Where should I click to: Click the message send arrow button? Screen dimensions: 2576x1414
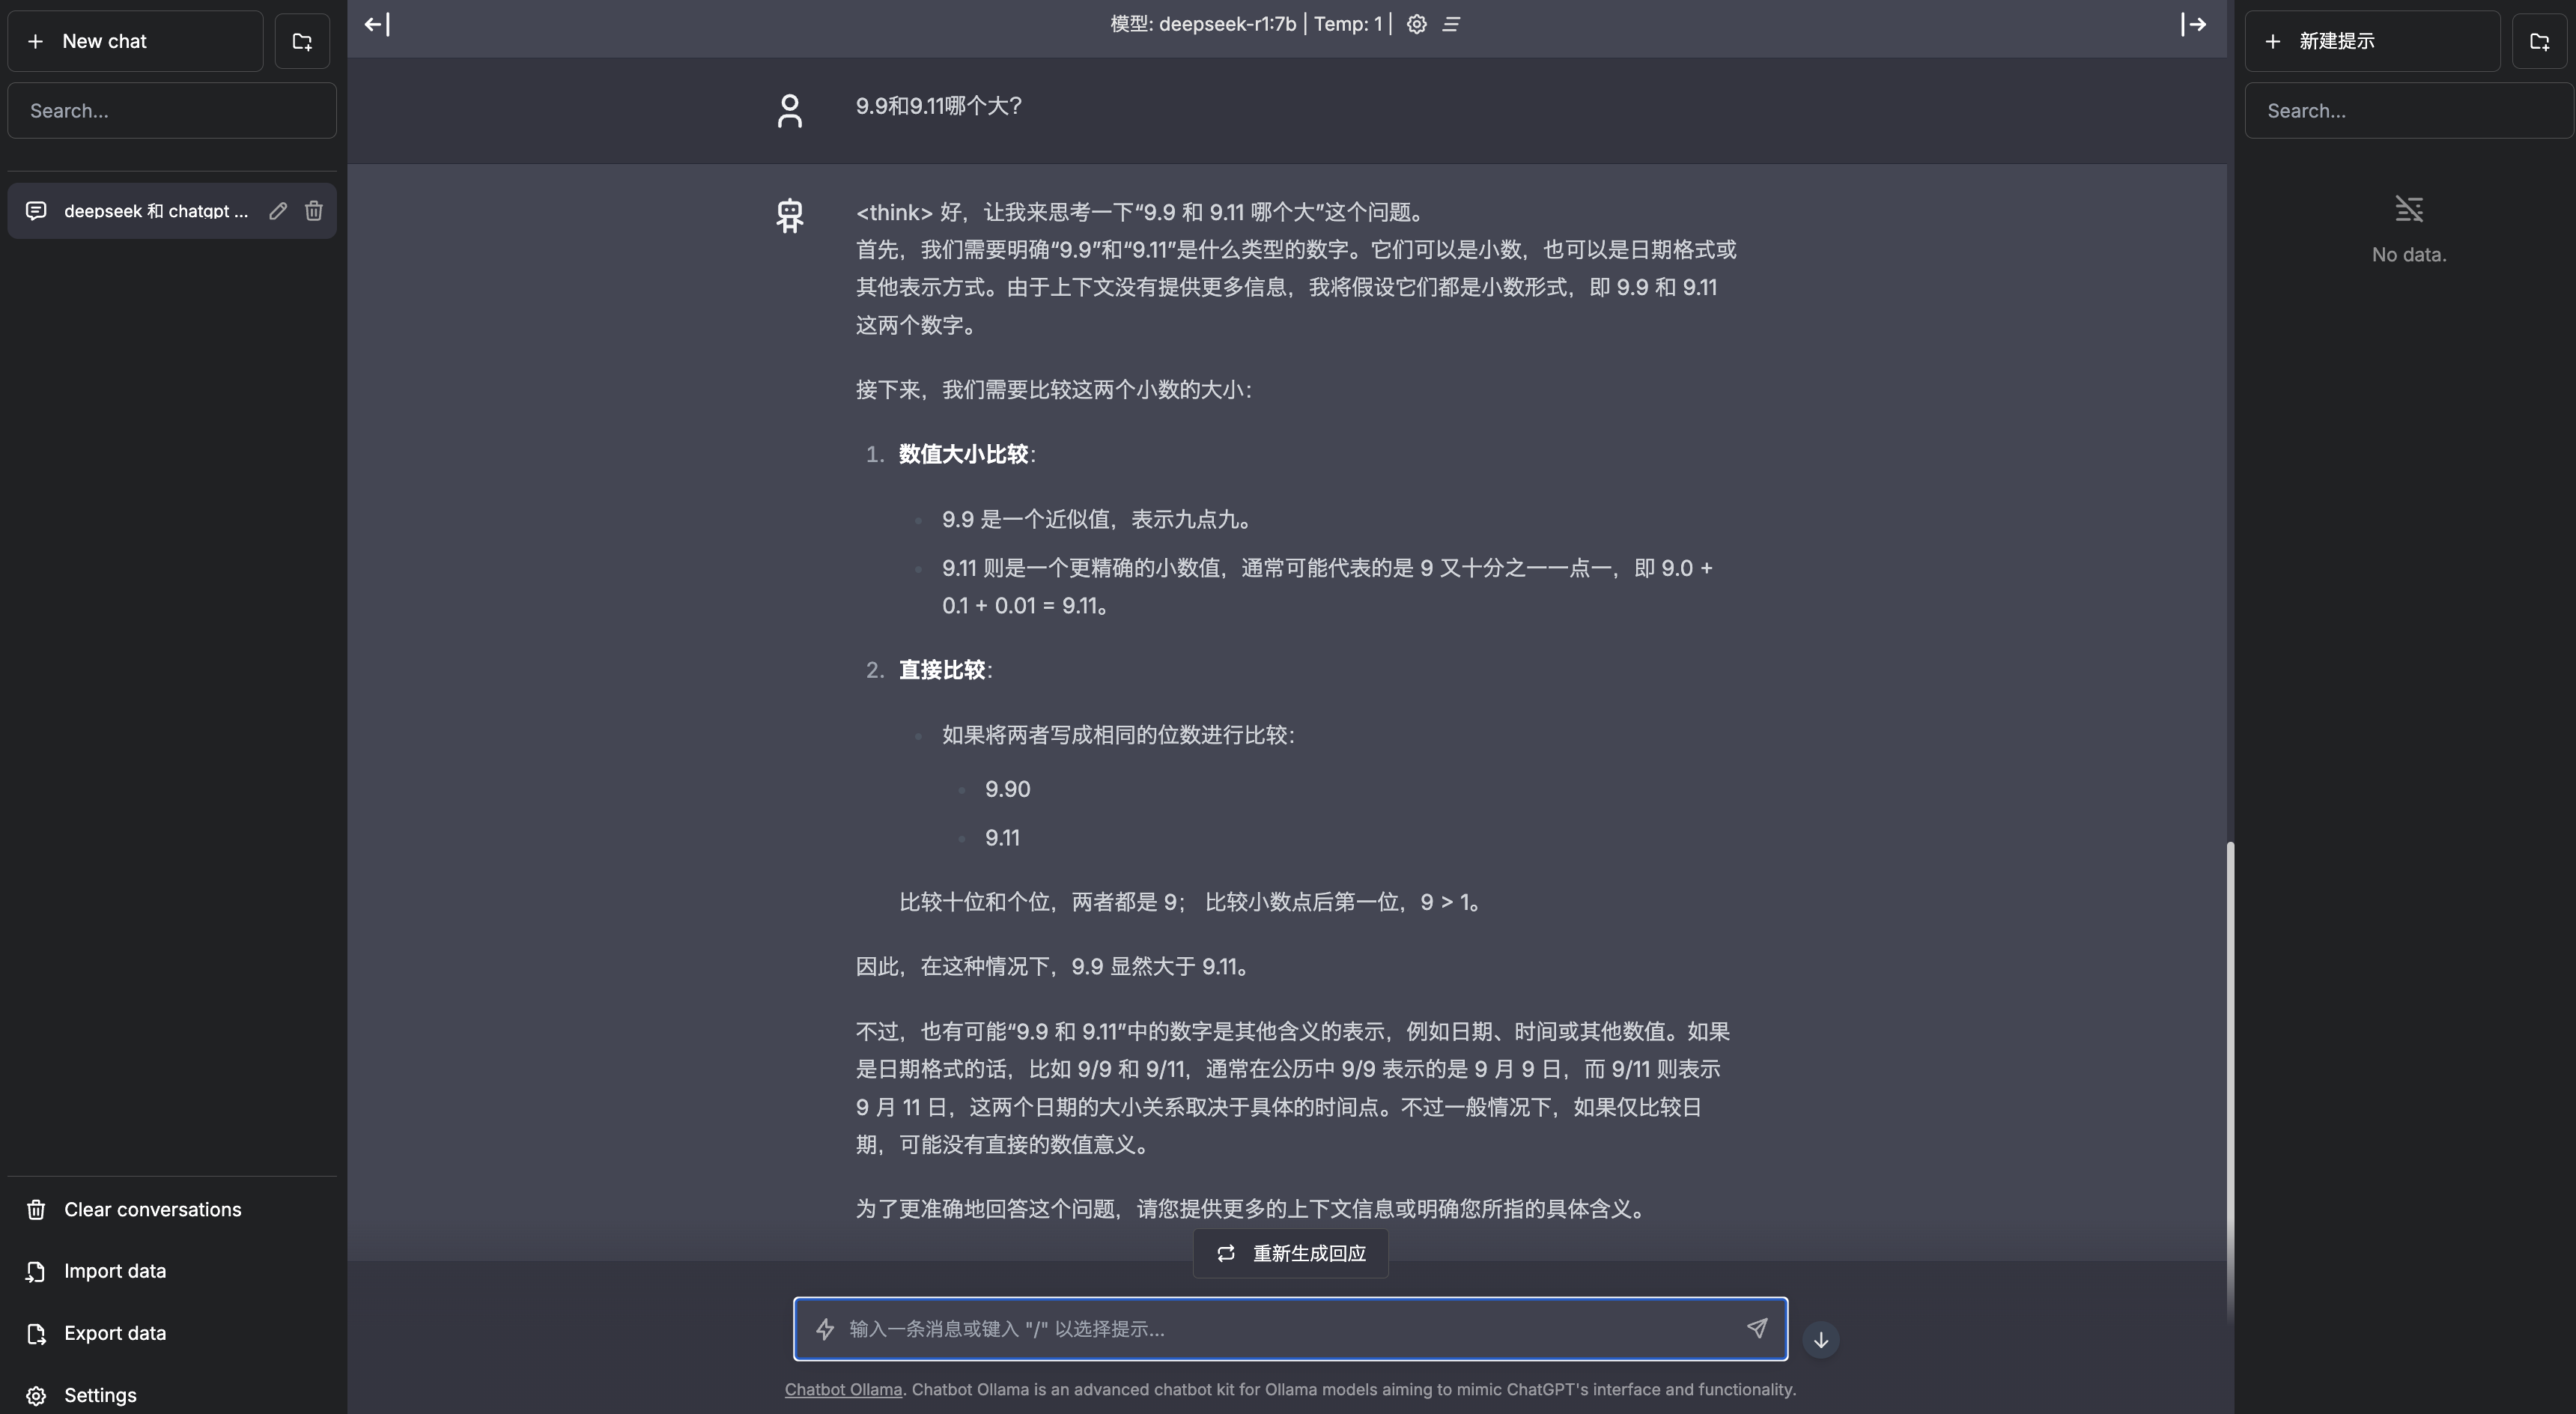pyautogui.click(x=1756, y=1329)
